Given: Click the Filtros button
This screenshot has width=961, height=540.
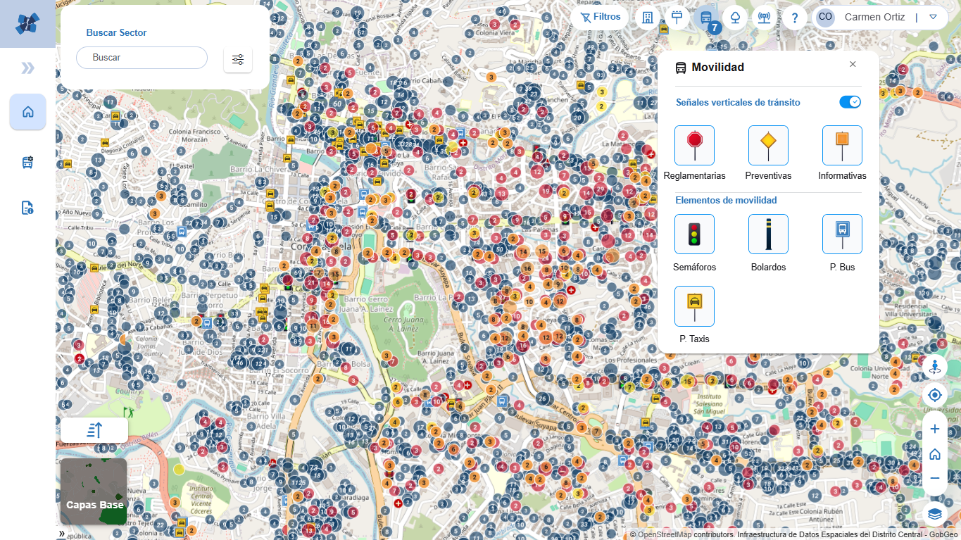Looking at the screenshot, I should tap(600, 17).
